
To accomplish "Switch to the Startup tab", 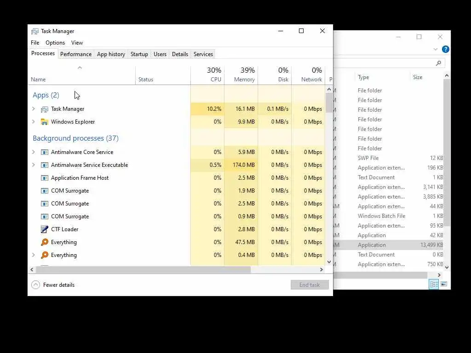I will pos(139,54).
